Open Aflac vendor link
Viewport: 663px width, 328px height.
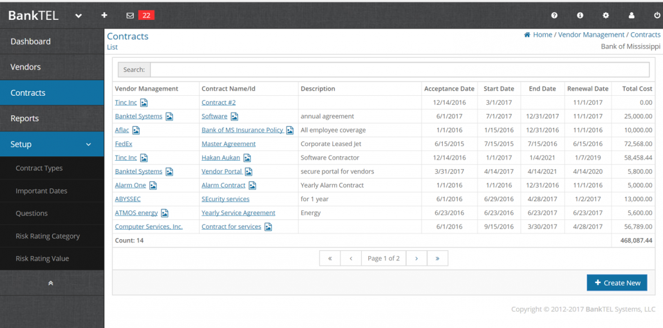[122, 130]
